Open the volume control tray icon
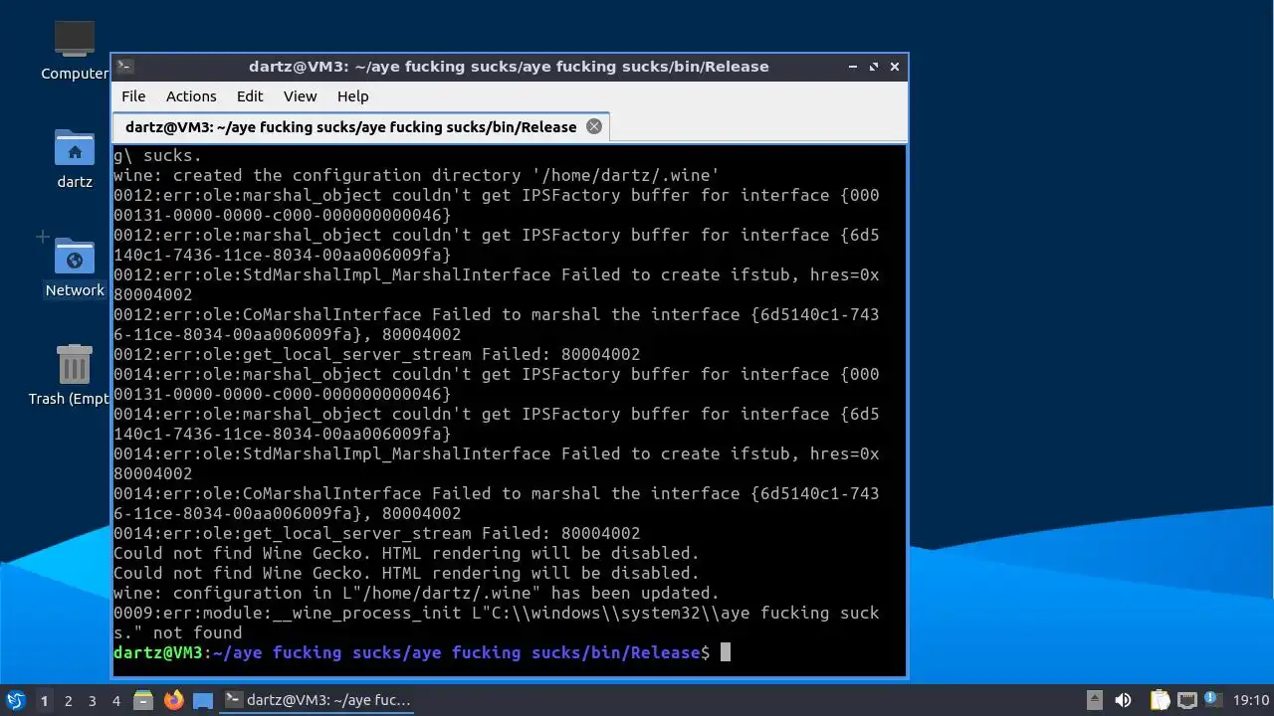The image size is (1274, 716). click(1123, 700)
